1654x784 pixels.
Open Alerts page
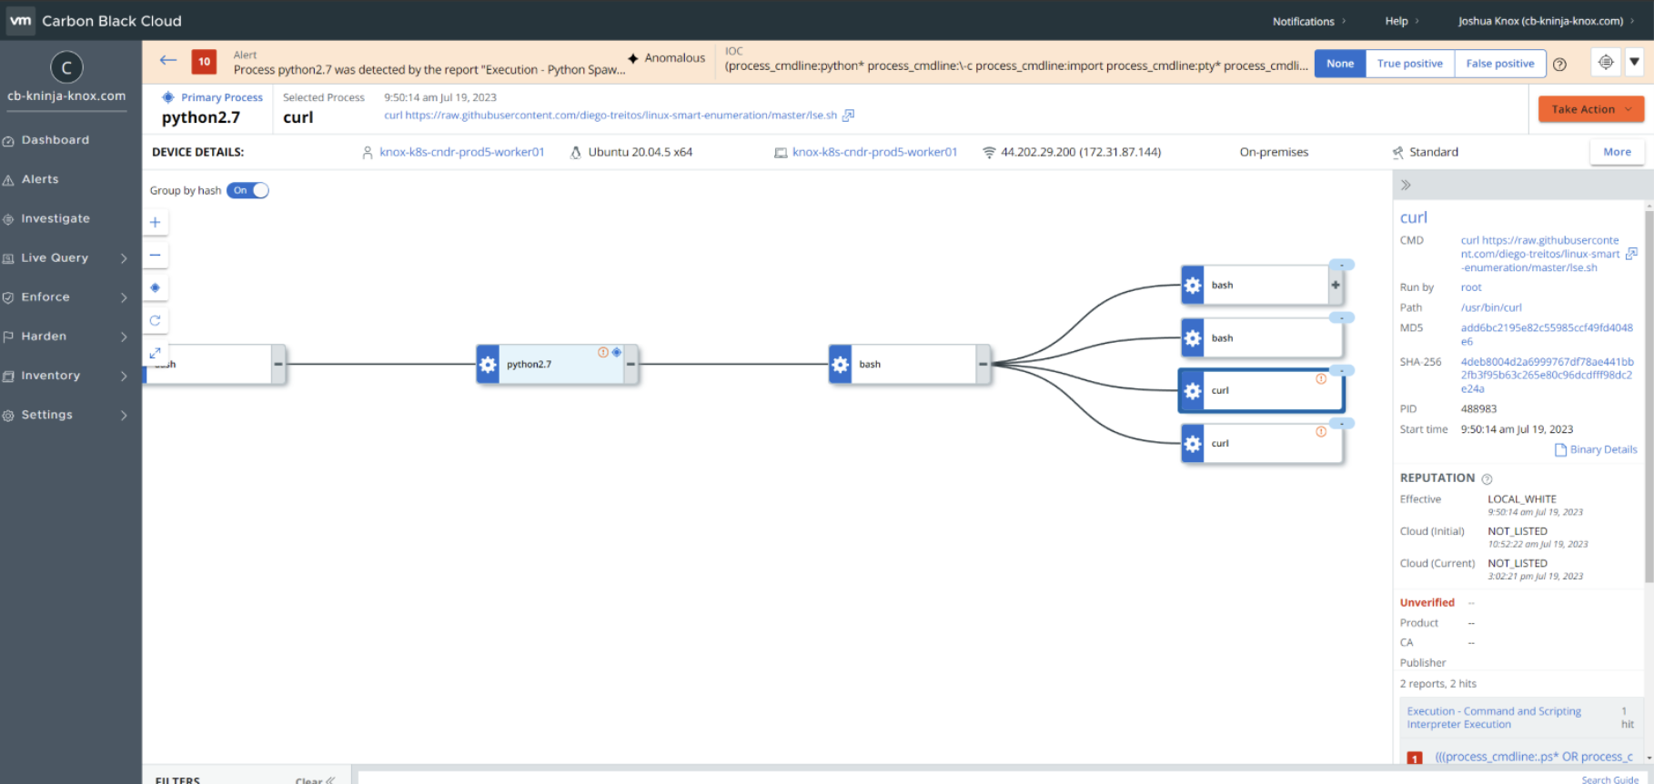click(40, 179)
